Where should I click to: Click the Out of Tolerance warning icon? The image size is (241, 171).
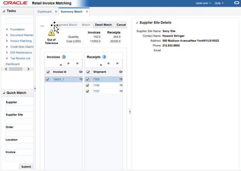tap(51, 33)
